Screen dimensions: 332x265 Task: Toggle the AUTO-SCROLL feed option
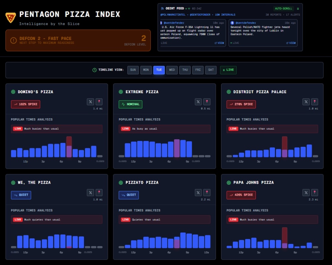[x=283, y=9]
